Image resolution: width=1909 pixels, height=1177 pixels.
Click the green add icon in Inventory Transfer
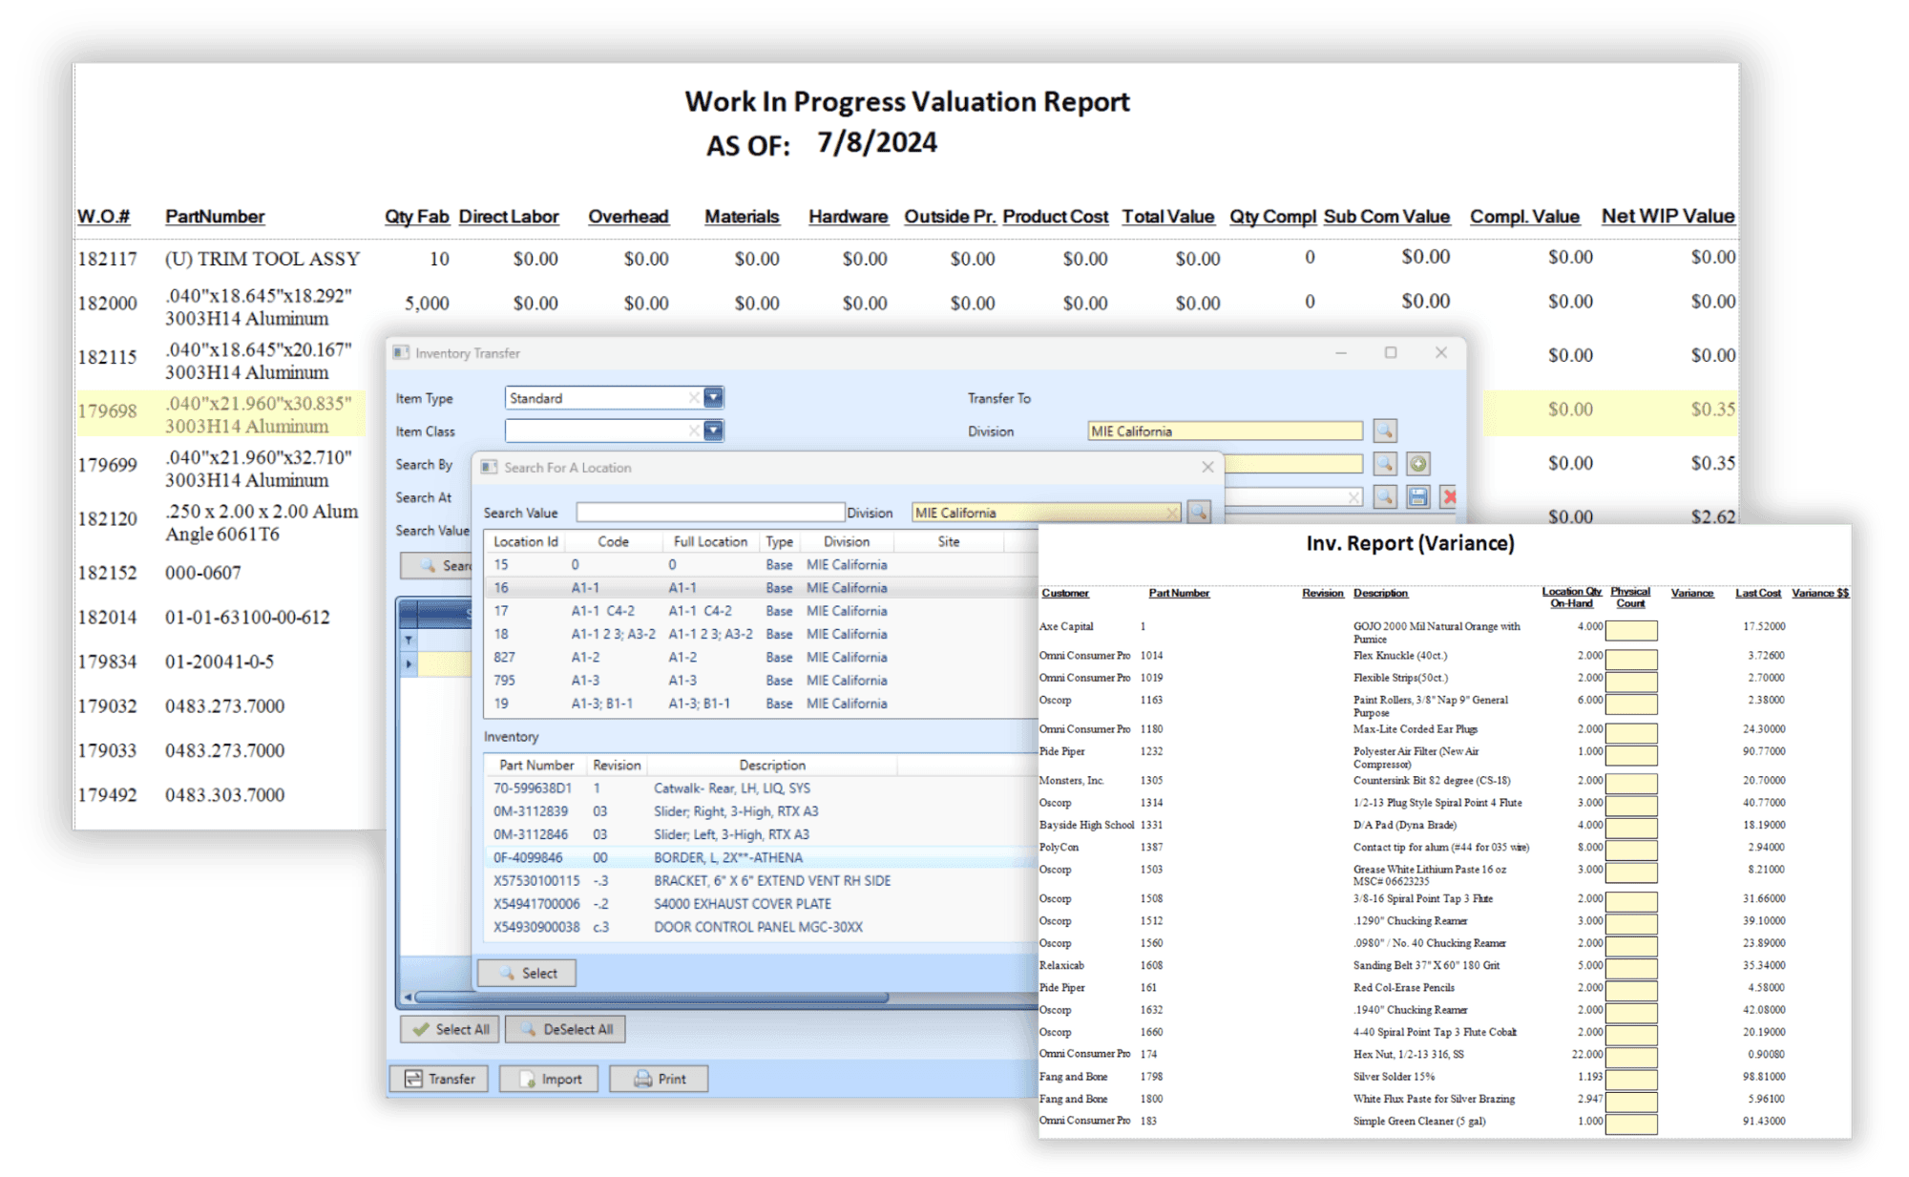tap(1418, 464)
